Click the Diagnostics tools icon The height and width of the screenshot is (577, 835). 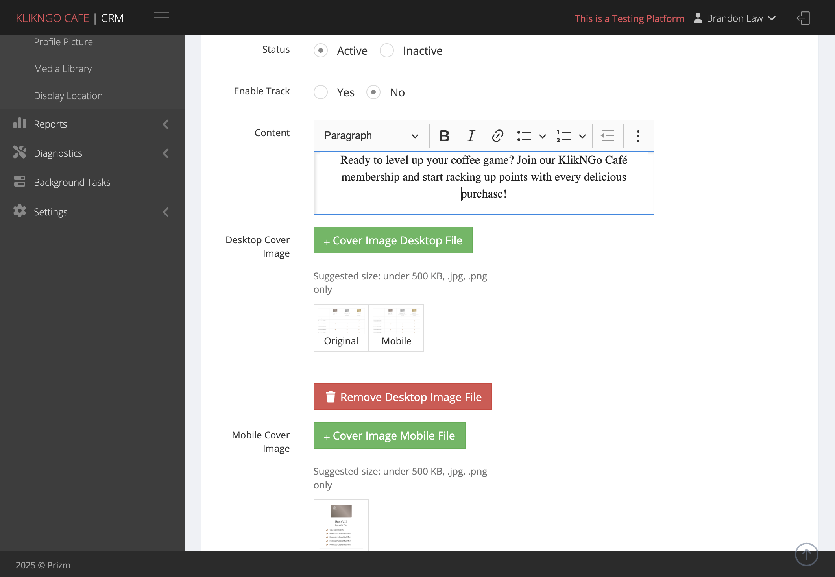[x=20, y=153]
